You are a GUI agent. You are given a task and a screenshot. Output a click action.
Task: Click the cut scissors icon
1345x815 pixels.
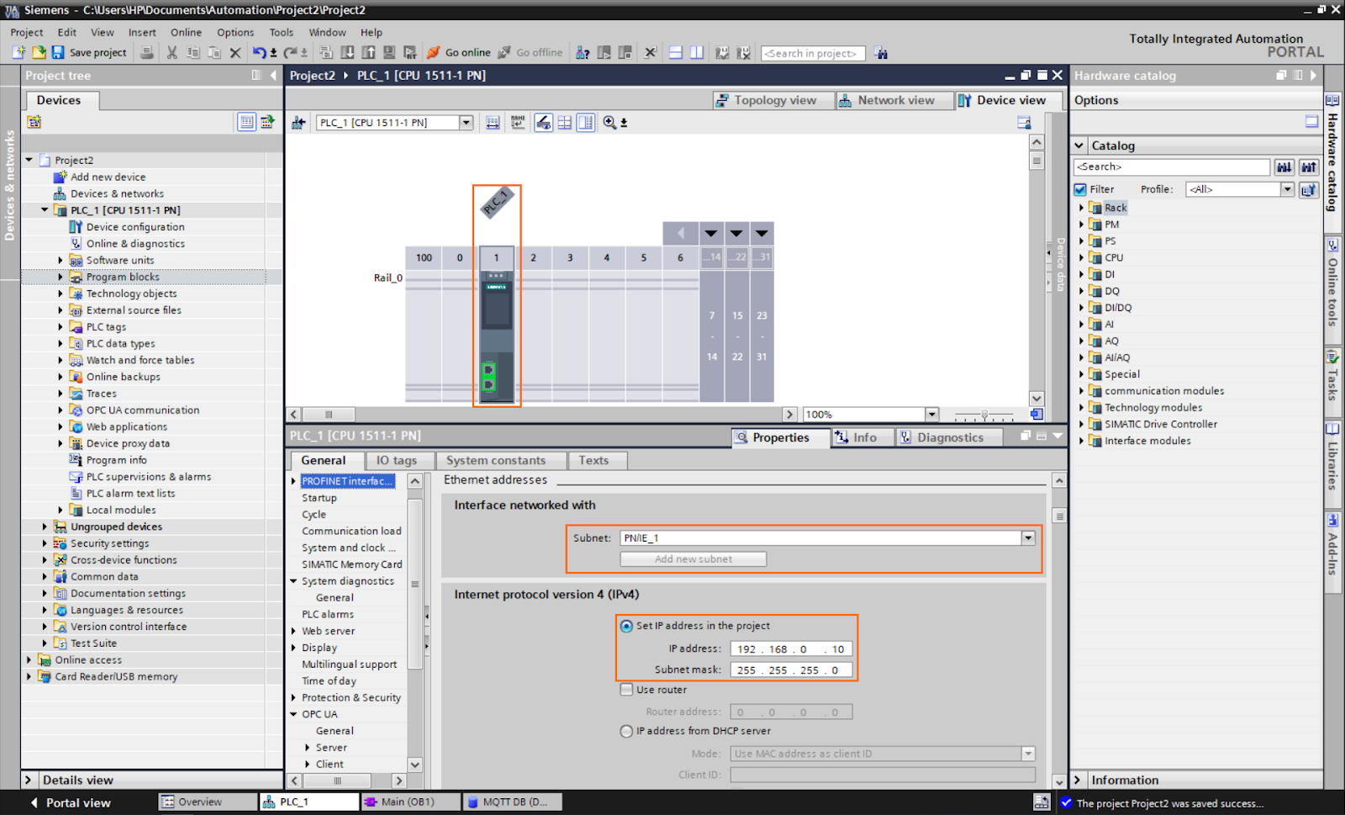(172, 53)
